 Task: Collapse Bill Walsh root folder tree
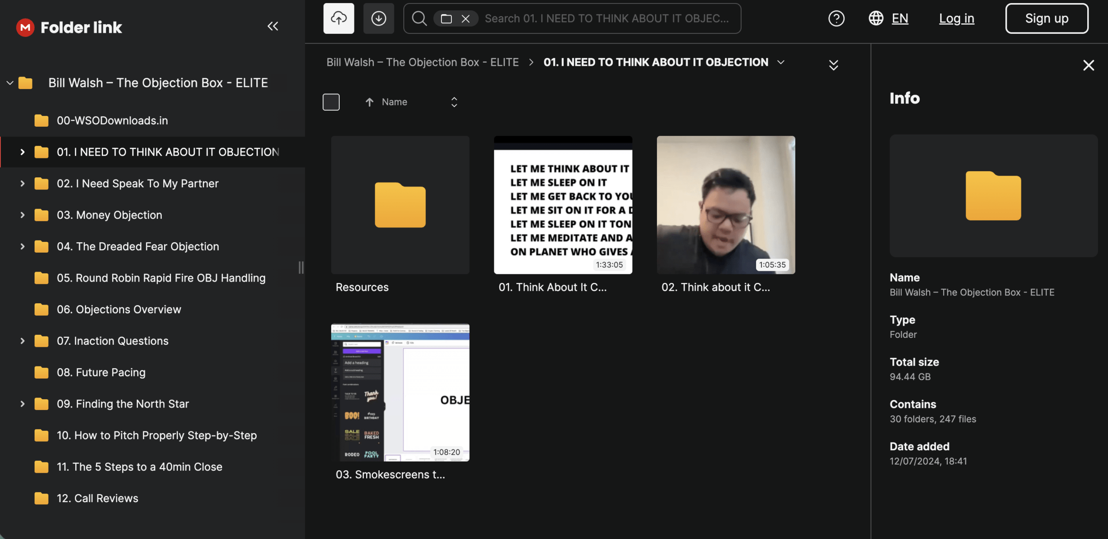tap(10, 83)
